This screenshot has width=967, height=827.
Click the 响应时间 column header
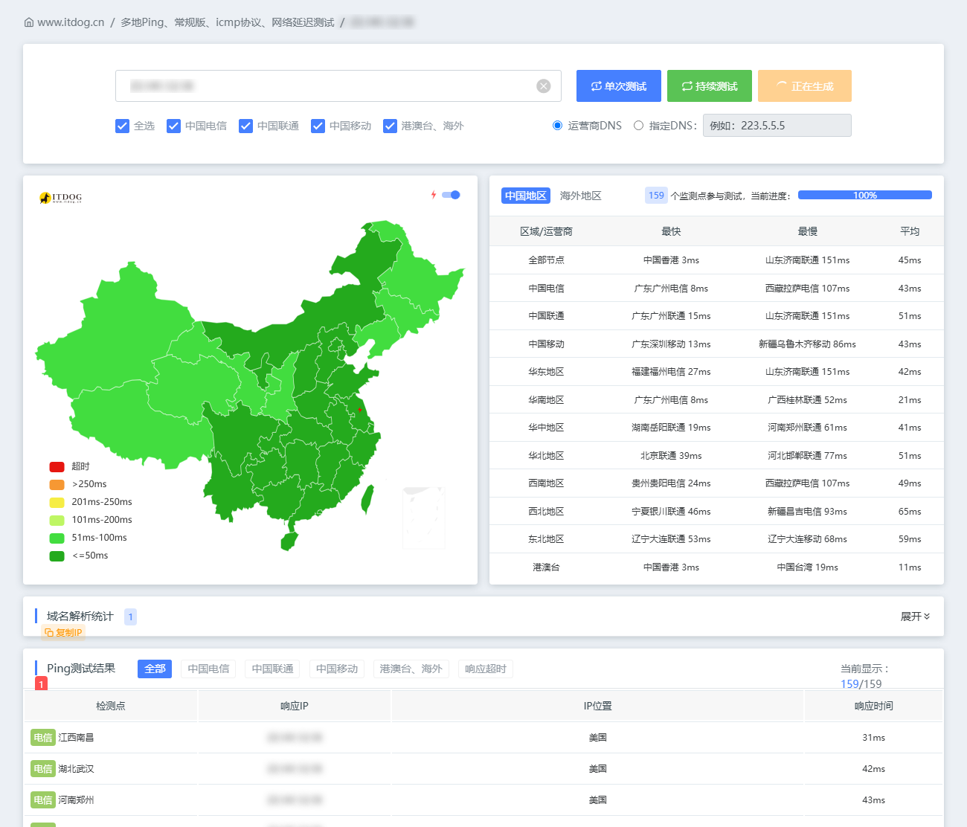[x=873, y=706]
